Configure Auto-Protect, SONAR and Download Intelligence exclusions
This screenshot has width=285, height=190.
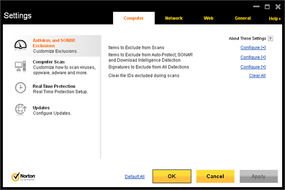click(253, 57)
